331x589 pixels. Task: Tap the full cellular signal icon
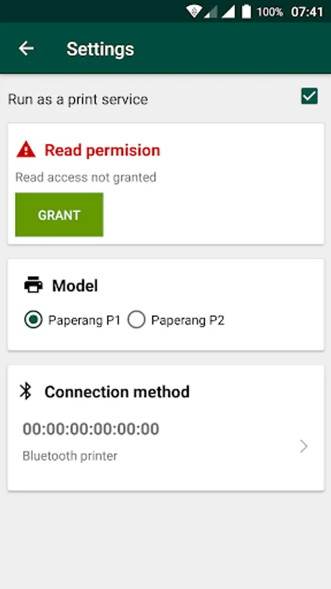pos(228,12)
